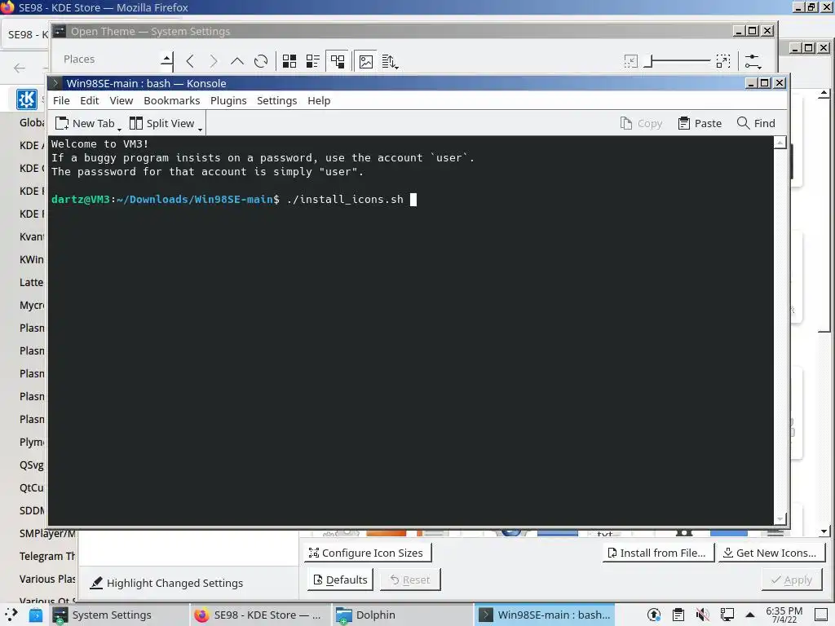The height and width of the screenshot is (626, 835).
Task: Click Split View in Konsole toolbar
Action: [162, 124]
